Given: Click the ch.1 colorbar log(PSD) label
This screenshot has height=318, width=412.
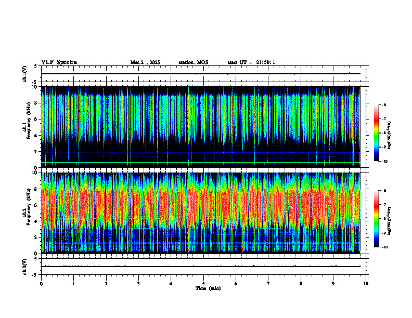Looking at the screenshot, I should [x=390, y=135].
